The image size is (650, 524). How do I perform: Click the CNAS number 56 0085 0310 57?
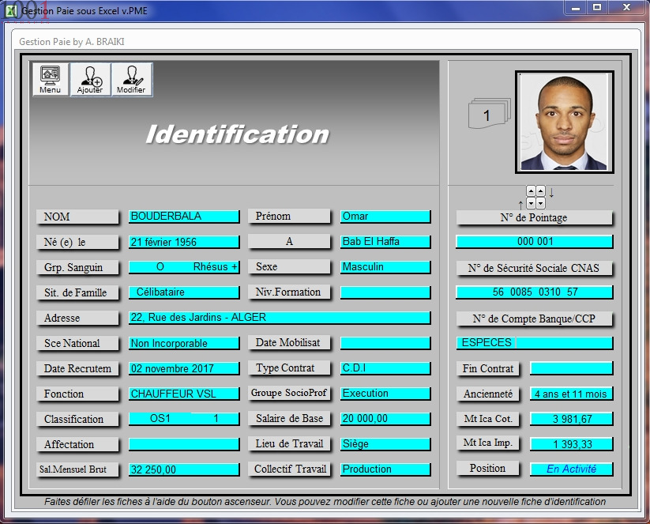coord(535,292)
